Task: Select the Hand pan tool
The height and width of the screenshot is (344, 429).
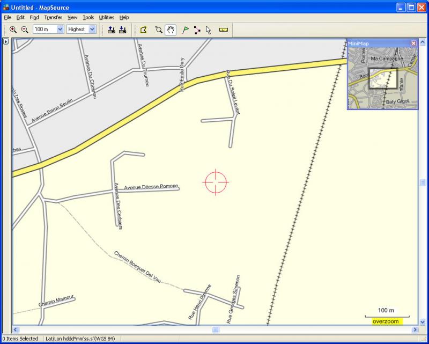Action: (171, 30)
